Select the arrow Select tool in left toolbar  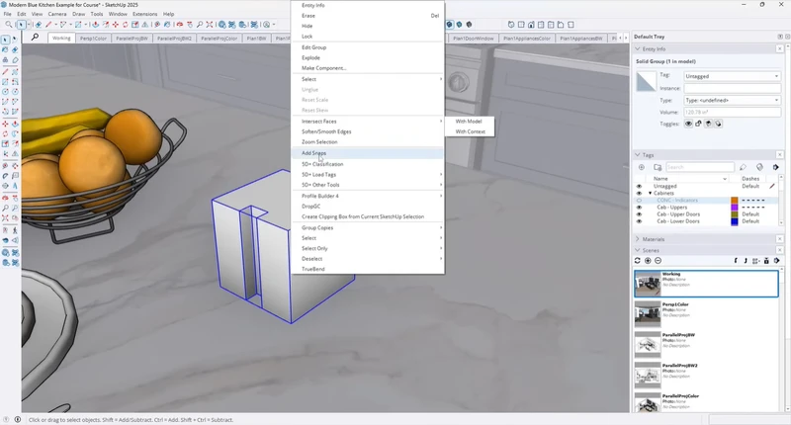(x=6, y=40)
